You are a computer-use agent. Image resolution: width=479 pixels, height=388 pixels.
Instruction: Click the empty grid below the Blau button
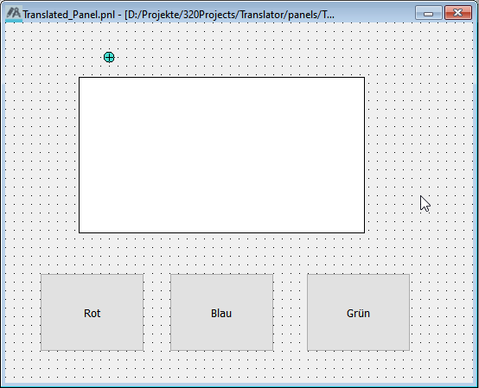221,366
